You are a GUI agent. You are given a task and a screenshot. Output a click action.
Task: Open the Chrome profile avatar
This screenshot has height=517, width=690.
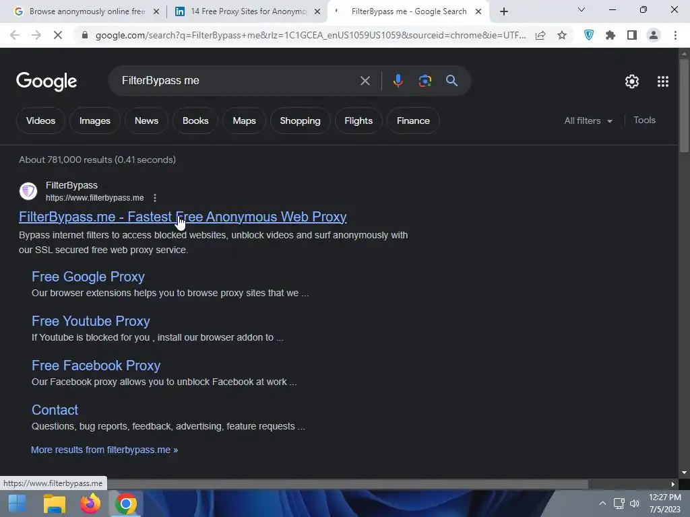pyautogui.click(x=654, y=35)
